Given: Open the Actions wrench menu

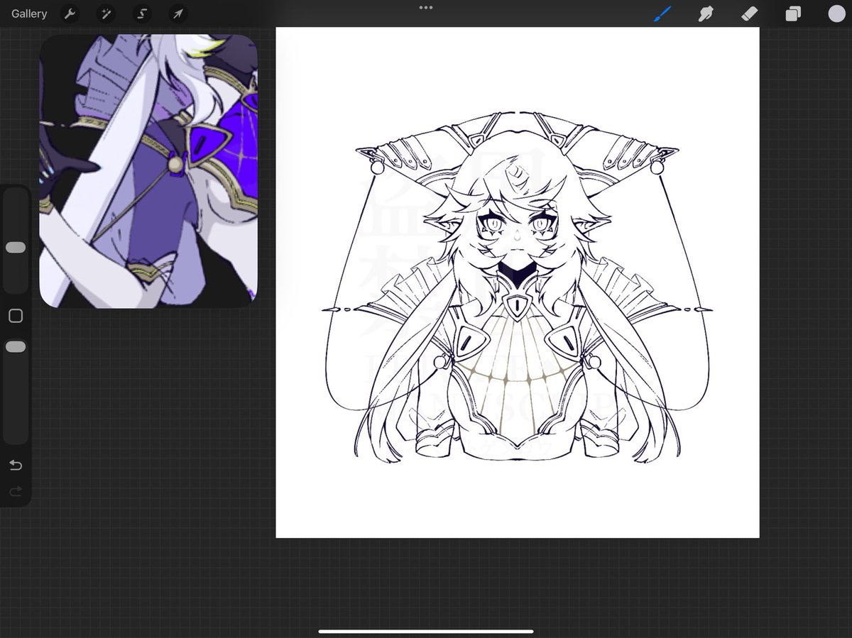Looking at the screenshot, I should coord(70,13).
